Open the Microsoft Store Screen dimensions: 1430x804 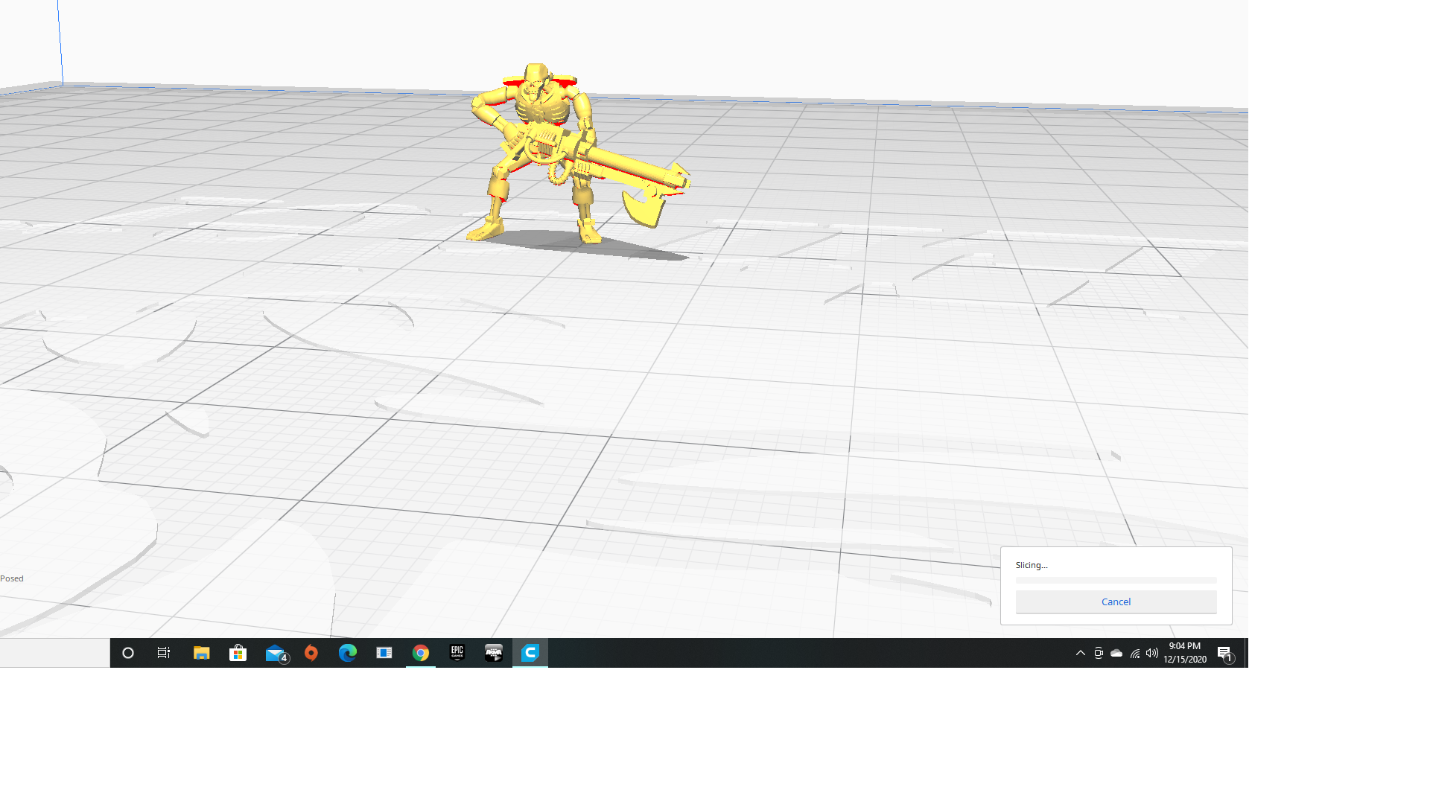[x=238, y=653]
